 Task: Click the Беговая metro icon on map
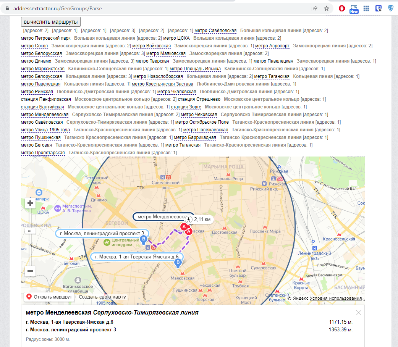pos(71,259)
